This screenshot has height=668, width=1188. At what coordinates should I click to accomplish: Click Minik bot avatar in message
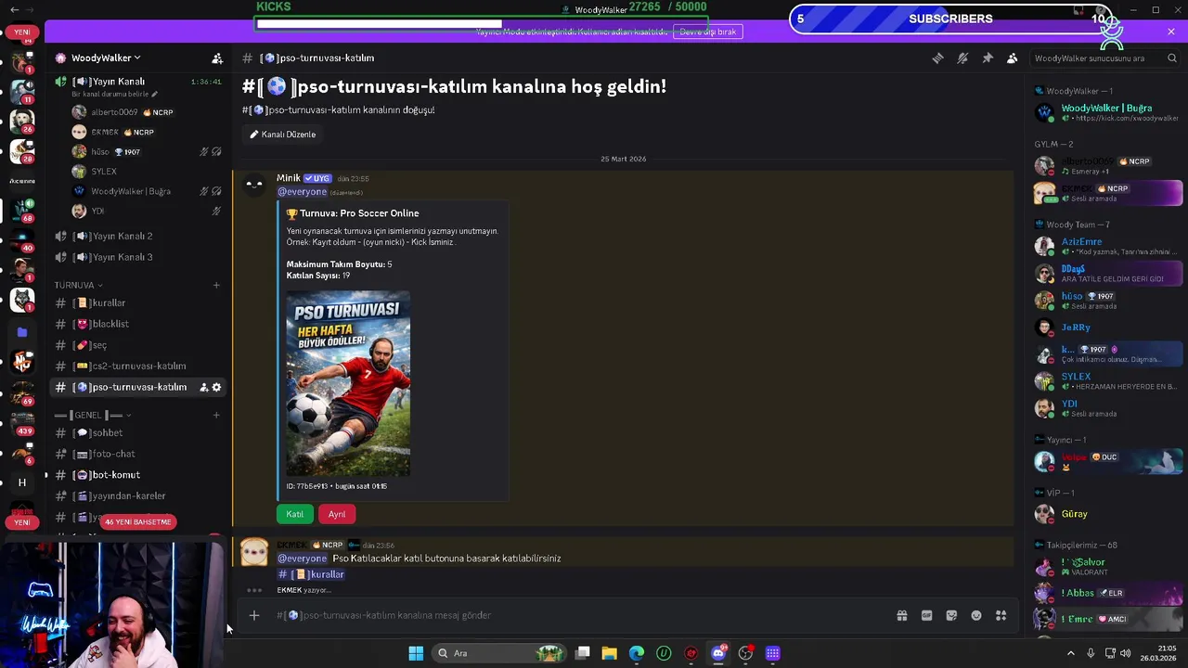[253, 186]
